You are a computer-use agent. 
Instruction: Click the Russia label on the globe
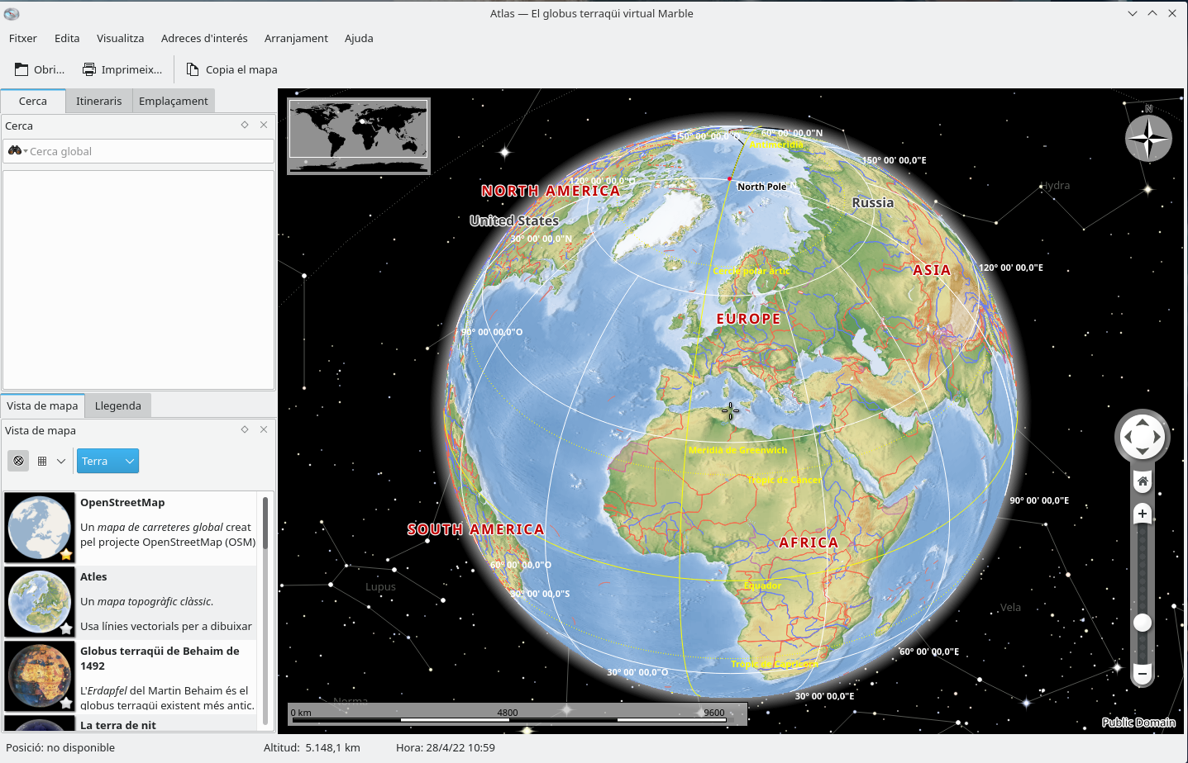point(873,202)
